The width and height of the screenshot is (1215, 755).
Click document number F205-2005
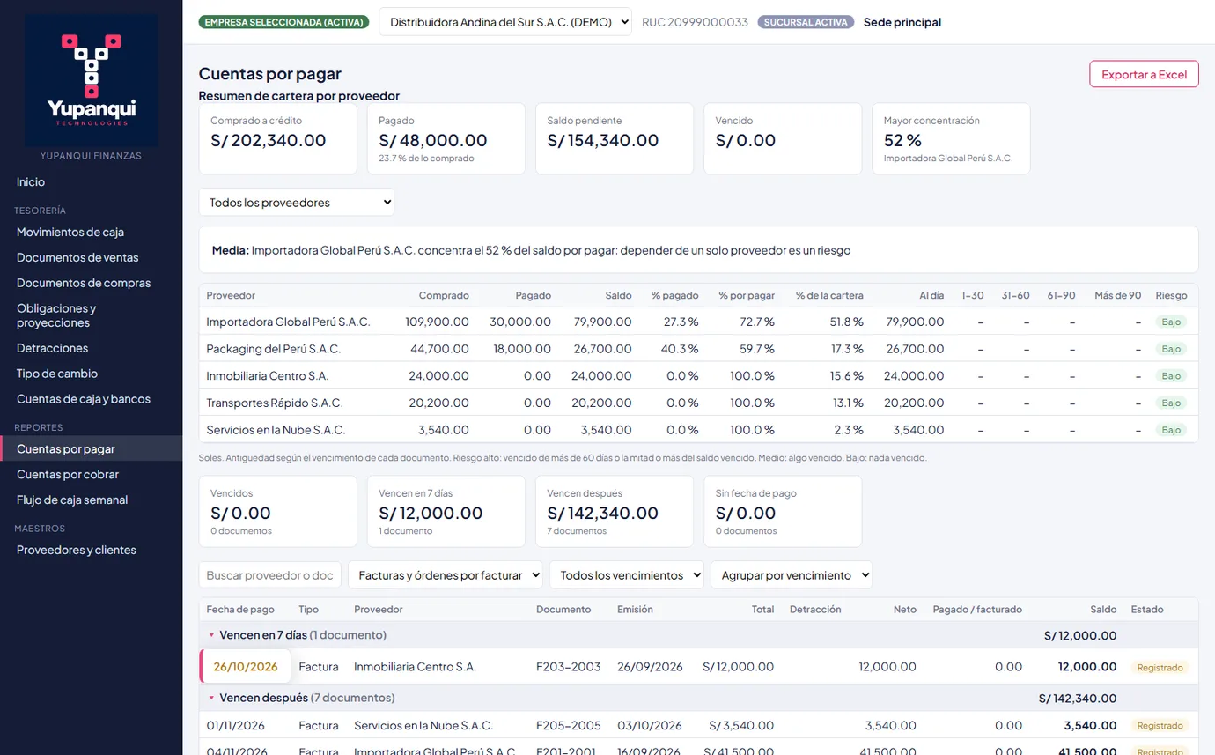[x=568, y=726]
